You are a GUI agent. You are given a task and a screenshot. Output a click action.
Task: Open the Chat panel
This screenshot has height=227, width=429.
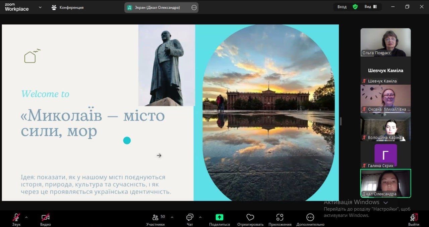coord(190,217)
